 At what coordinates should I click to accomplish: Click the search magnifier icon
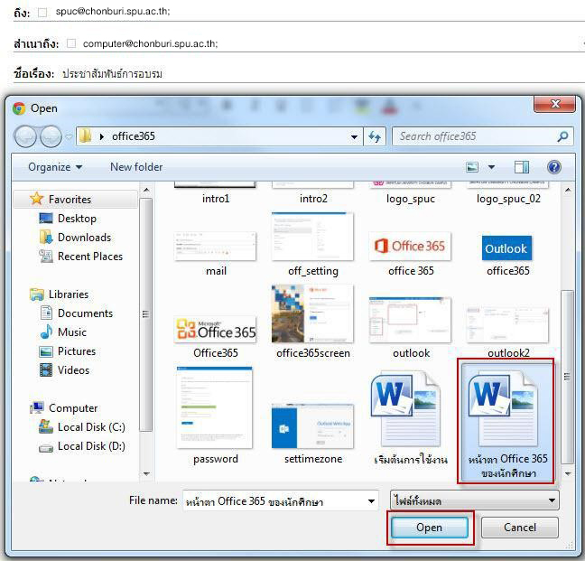click(562, 136)
